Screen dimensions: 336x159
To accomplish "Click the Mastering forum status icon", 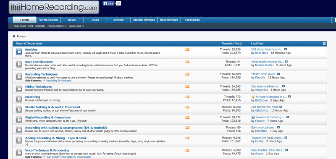I will (19, 99).
